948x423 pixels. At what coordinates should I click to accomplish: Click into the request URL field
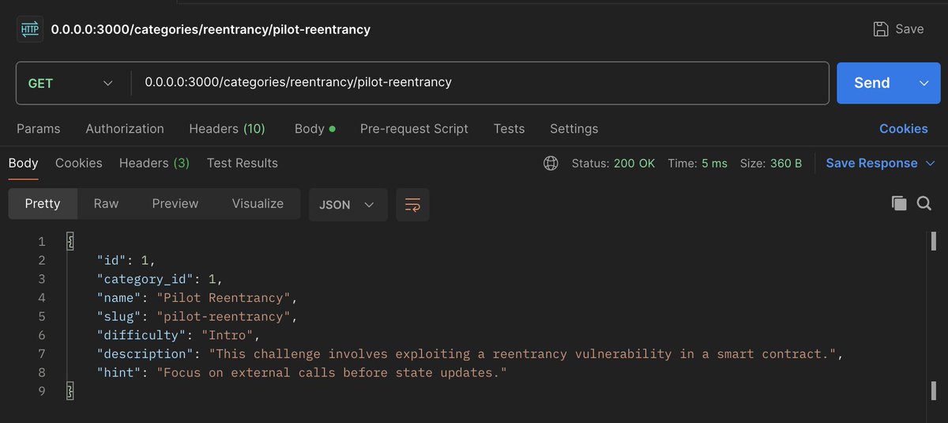[480, 83]
